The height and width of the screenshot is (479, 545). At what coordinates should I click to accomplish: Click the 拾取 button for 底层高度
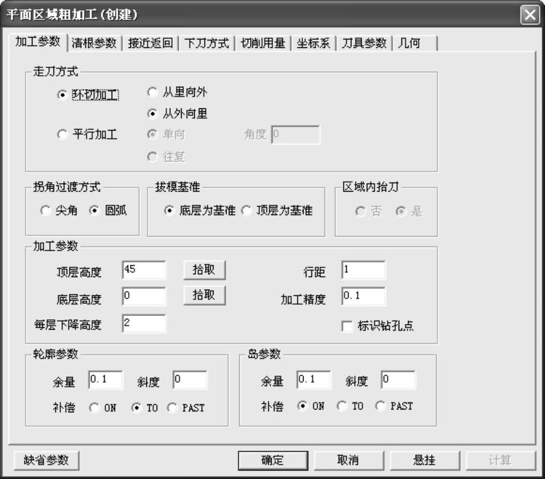[x=204, y=295]
